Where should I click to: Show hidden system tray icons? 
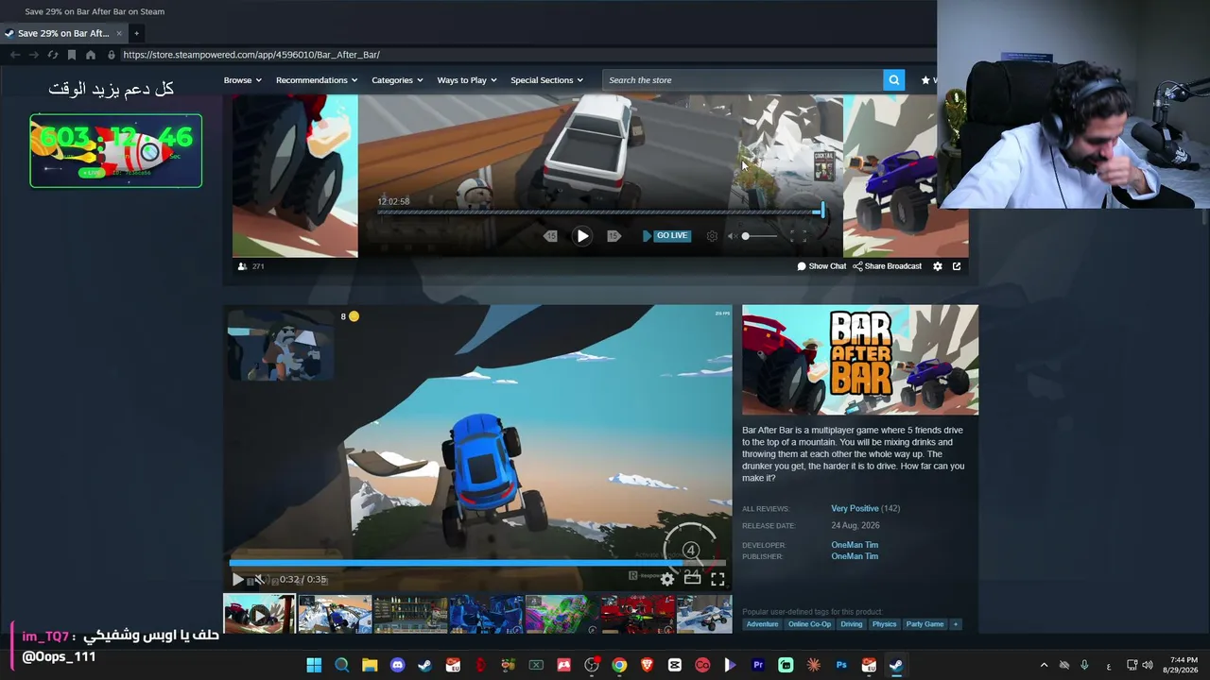click(x=1044, y=665)
